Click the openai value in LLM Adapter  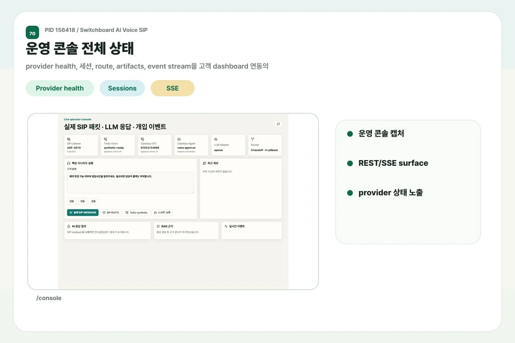click(218, 150)
